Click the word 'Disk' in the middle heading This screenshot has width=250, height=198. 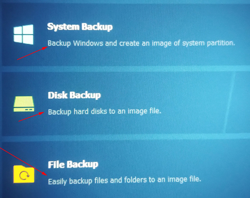[x=58, y=95]
